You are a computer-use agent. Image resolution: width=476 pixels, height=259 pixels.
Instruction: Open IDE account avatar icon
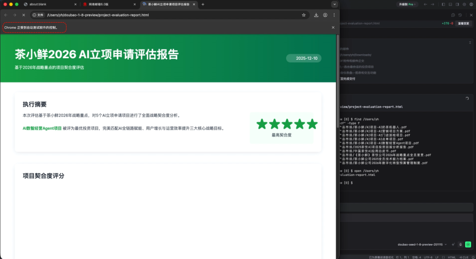471,4
